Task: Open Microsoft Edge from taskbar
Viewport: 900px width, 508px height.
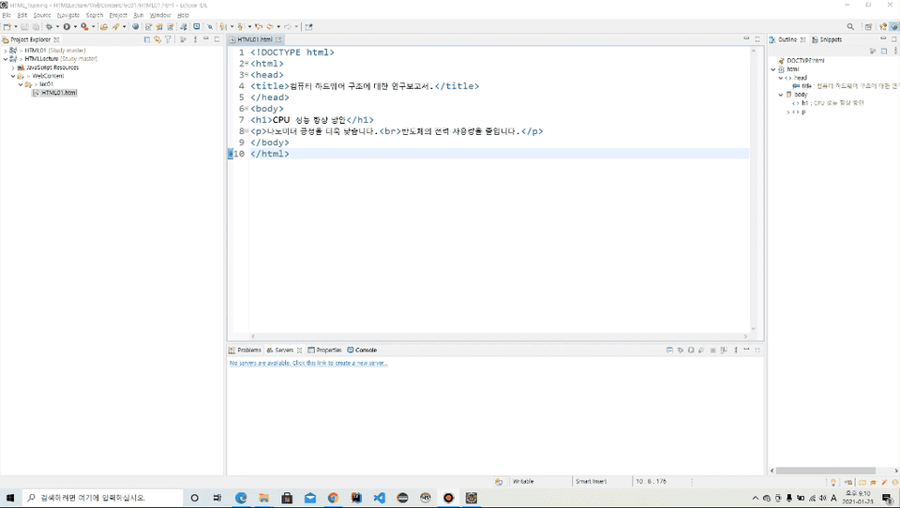Action: [x=241, y=498]
